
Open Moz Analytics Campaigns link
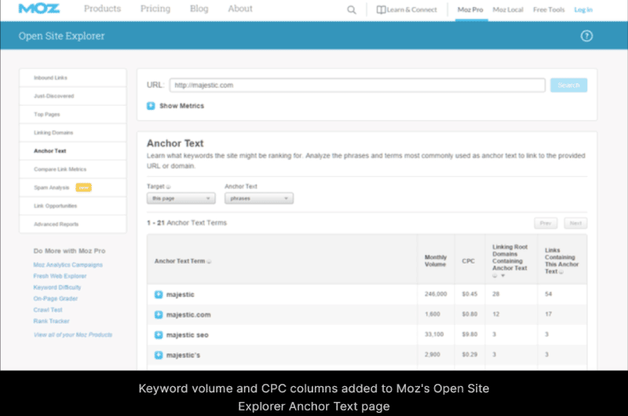pos(68,265)
